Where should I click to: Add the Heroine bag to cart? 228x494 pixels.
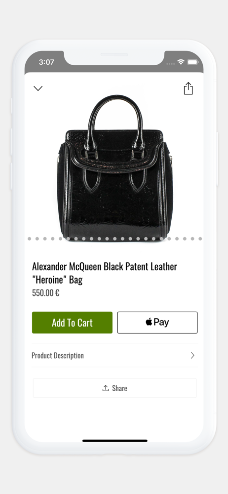point(72,322)
